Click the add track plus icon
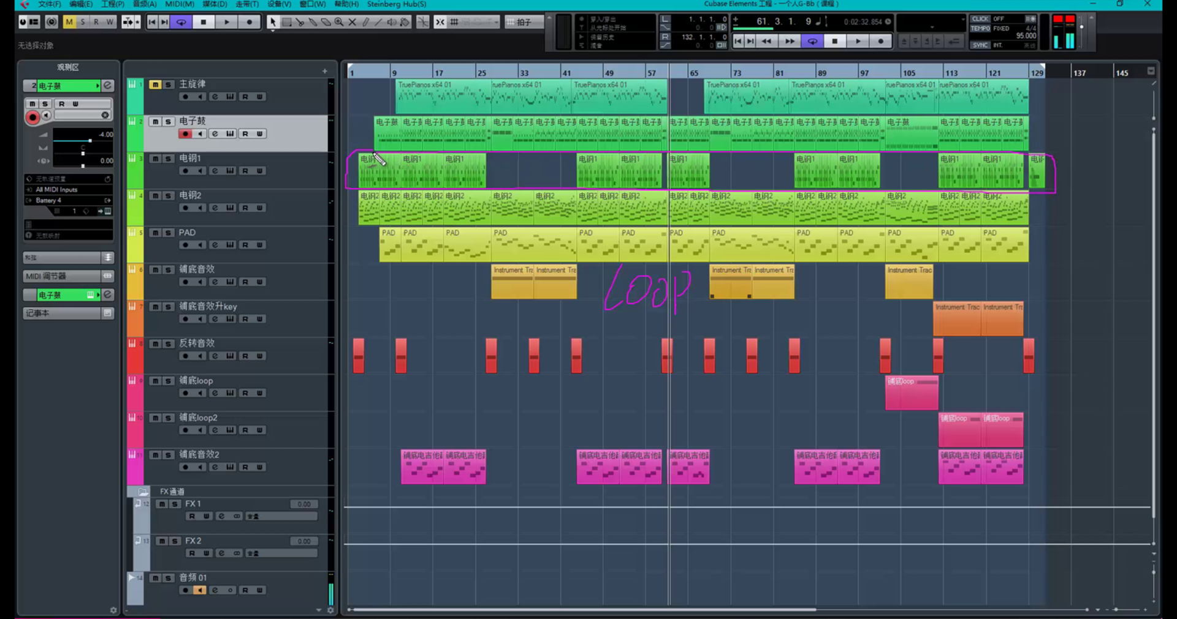 (324, 71)
